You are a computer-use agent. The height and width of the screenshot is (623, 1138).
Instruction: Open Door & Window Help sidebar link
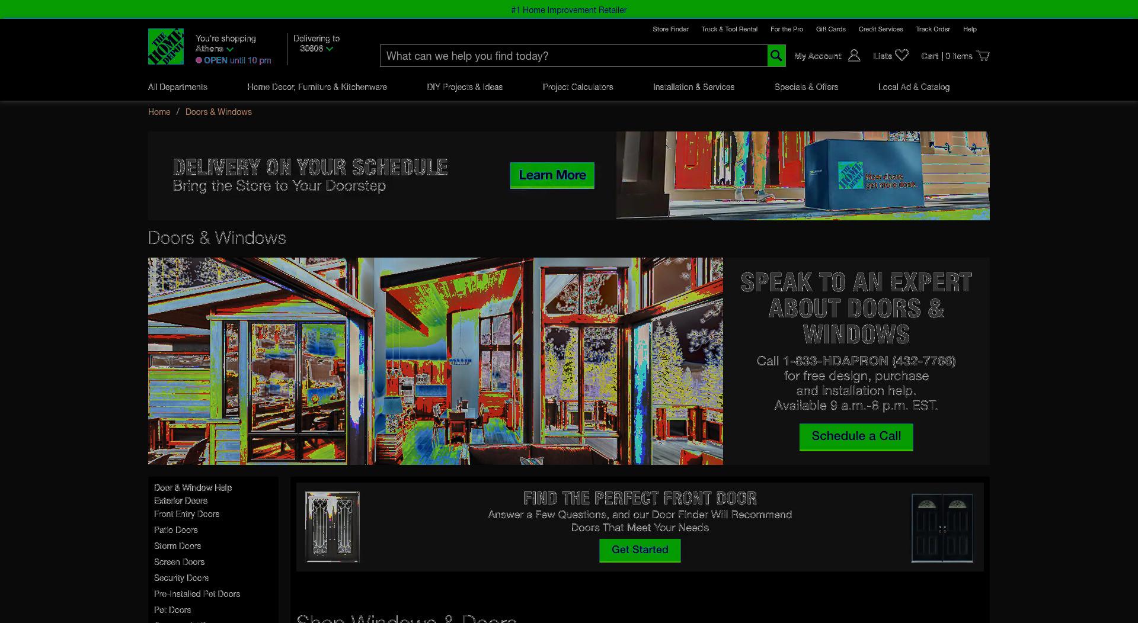pos(193,487)
